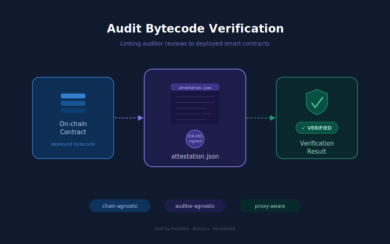Image resolution: width=390 pixels, height=244 pixels.
Task: Click the 'Audit Bytecode Verification' title
Action: pos(195,28)
